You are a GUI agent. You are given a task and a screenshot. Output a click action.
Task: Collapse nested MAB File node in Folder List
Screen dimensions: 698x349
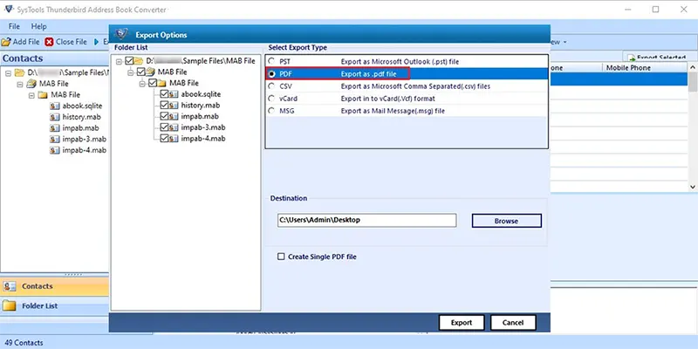pos(142,83)
